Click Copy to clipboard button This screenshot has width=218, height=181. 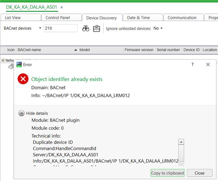167,173
